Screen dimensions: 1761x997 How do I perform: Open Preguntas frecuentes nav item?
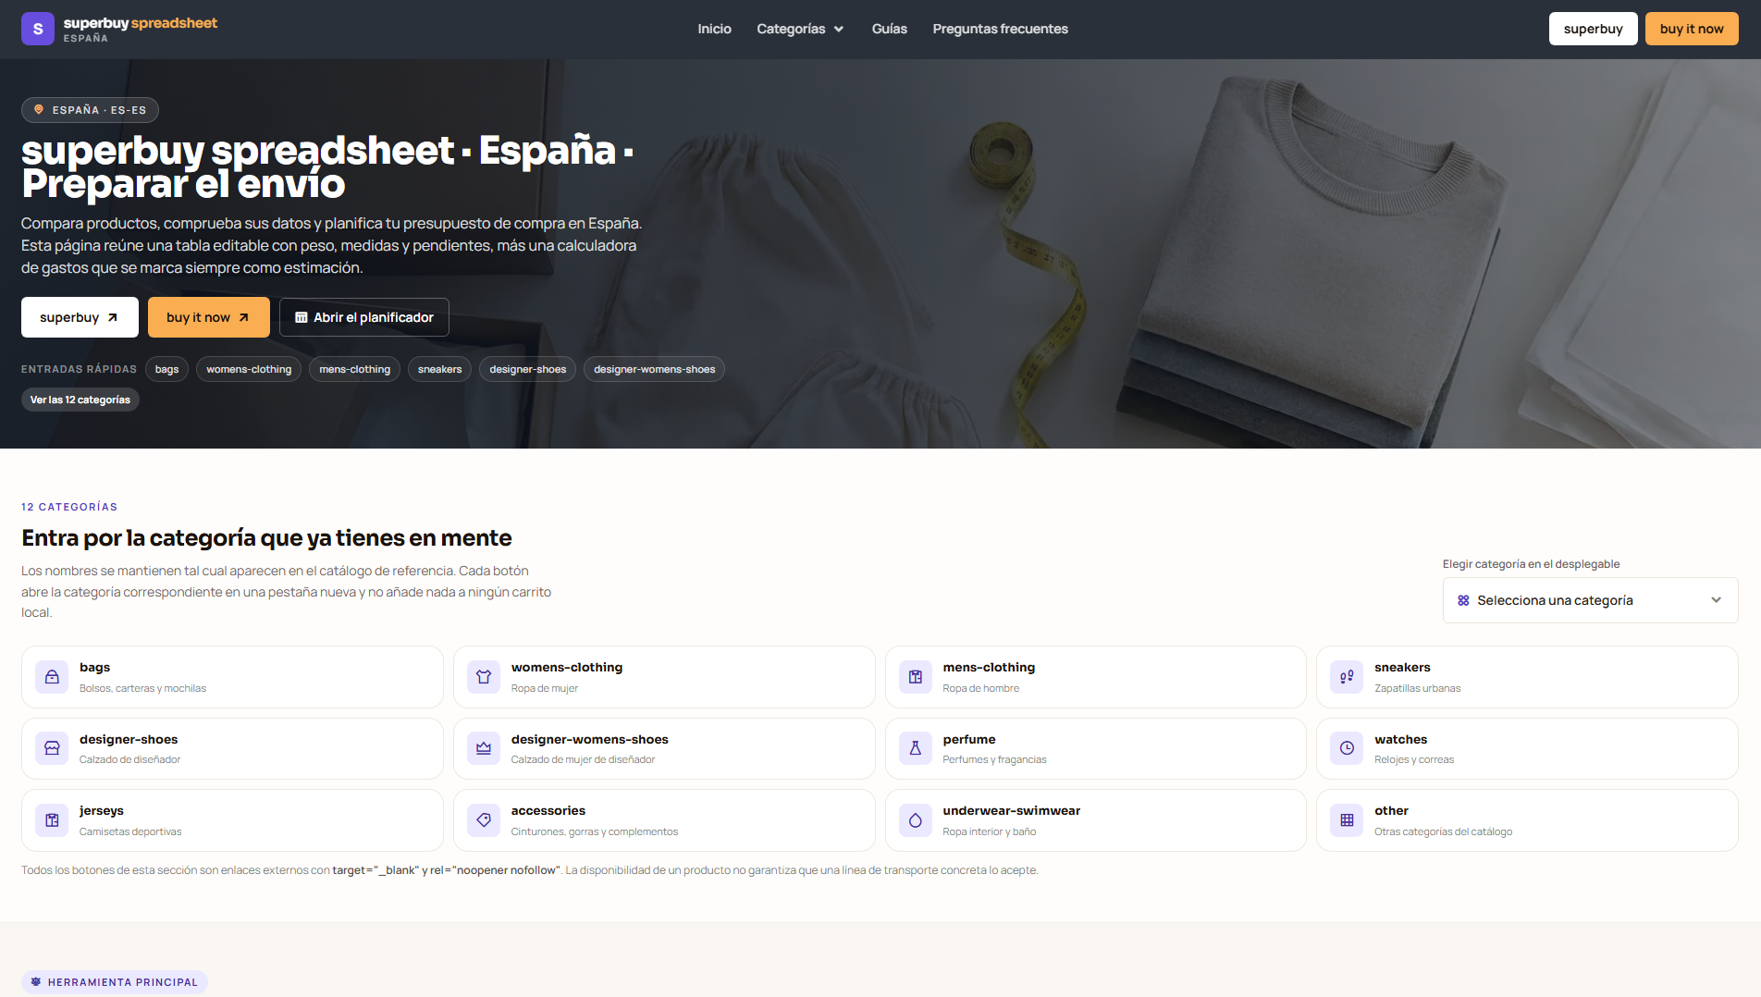(1000, 29)
